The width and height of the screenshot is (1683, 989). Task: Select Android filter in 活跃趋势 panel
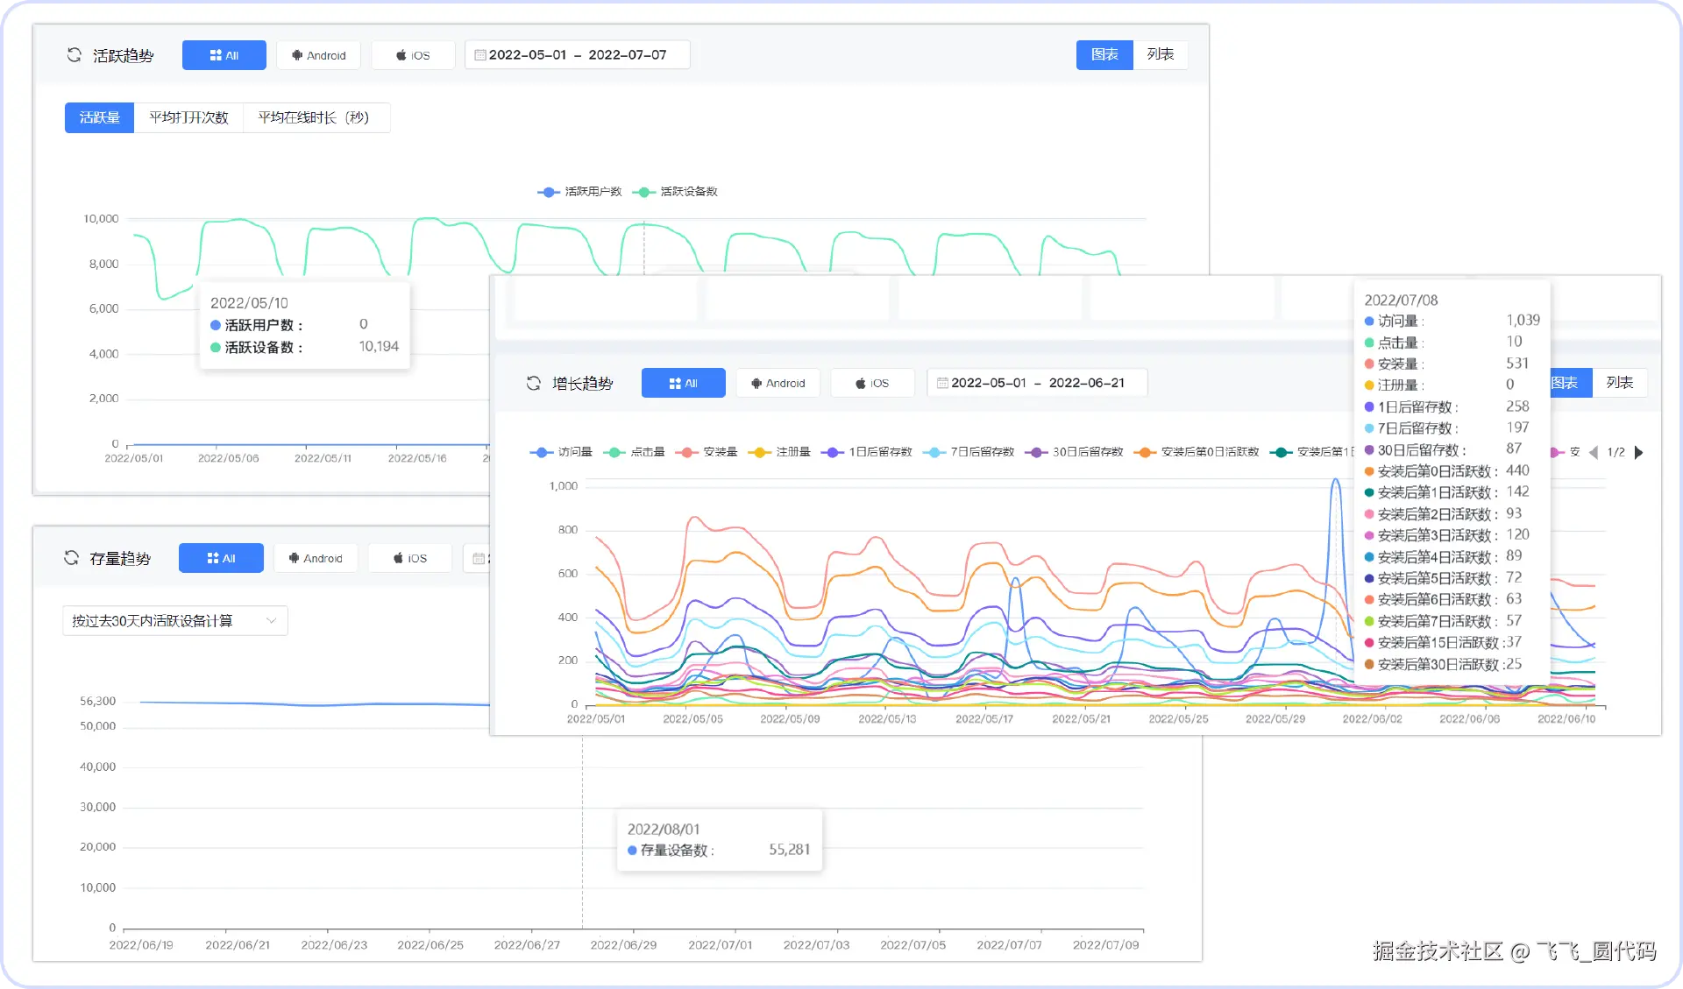click(319, 55)
